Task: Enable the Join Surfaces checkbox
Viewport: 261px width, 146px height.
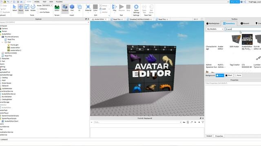Action: point(38,12)
